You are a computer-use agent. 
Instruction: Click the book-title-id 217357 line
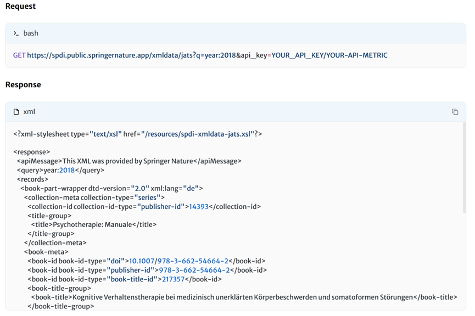coord(125,279)
